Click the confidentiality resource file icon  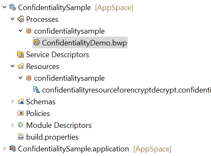tap(37, 90)
